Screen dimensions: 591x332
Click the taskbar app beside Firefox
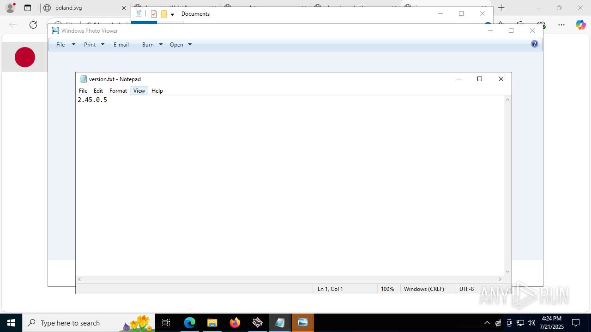click(x=257, y=323)
